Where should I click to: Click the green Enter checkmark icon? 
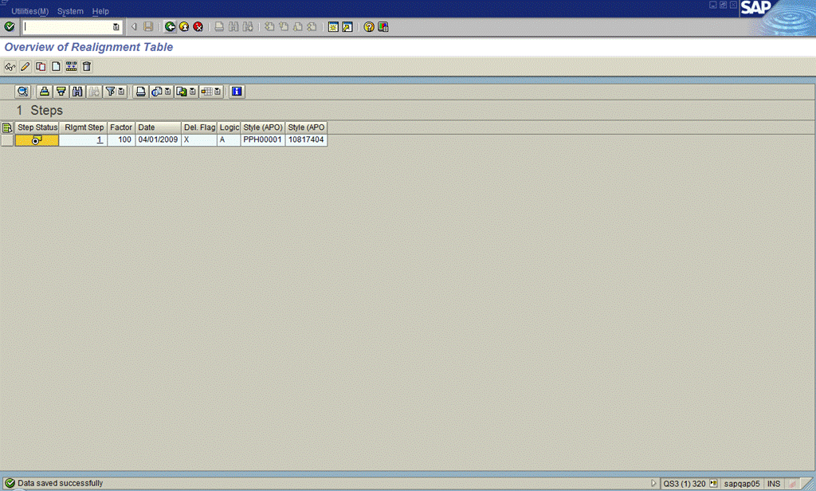pyautogui.click(x=10, y=26)
